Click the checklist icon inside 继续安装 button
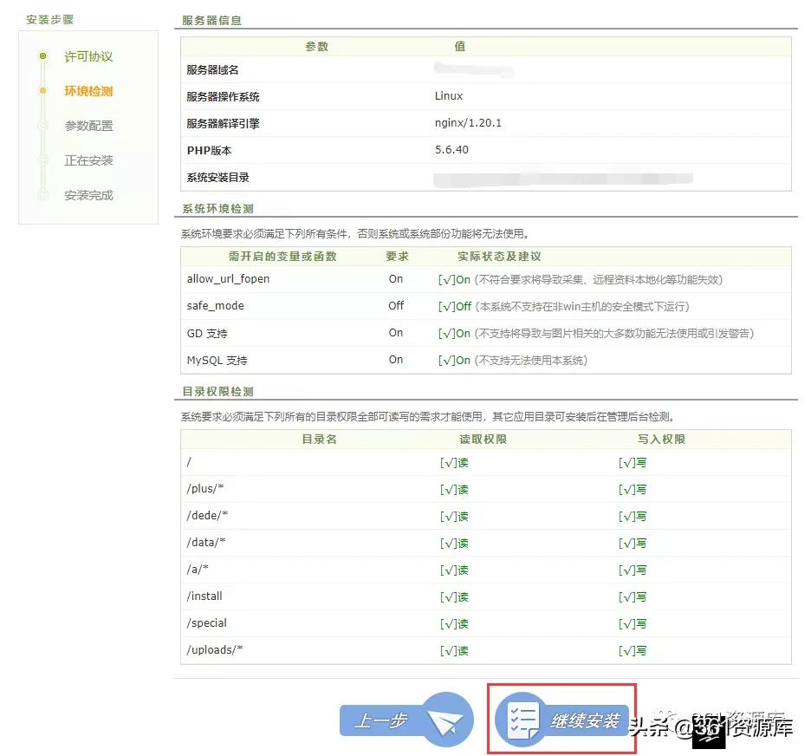Image resolution: width=811 pixels, height=756 pixels. click(523, 721)
